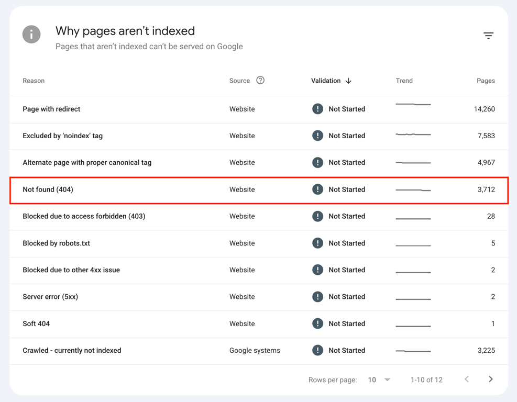Click the pages count 14,260 for Page with redirect
517x402 pixels.
(x=485, y=109)
